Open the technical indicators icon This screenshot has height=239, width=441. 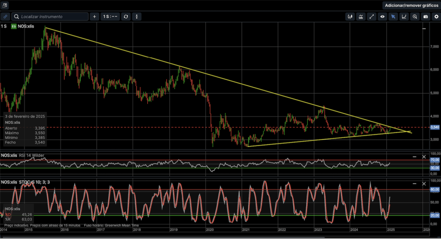pyautogui.click(x=361, y=16)
